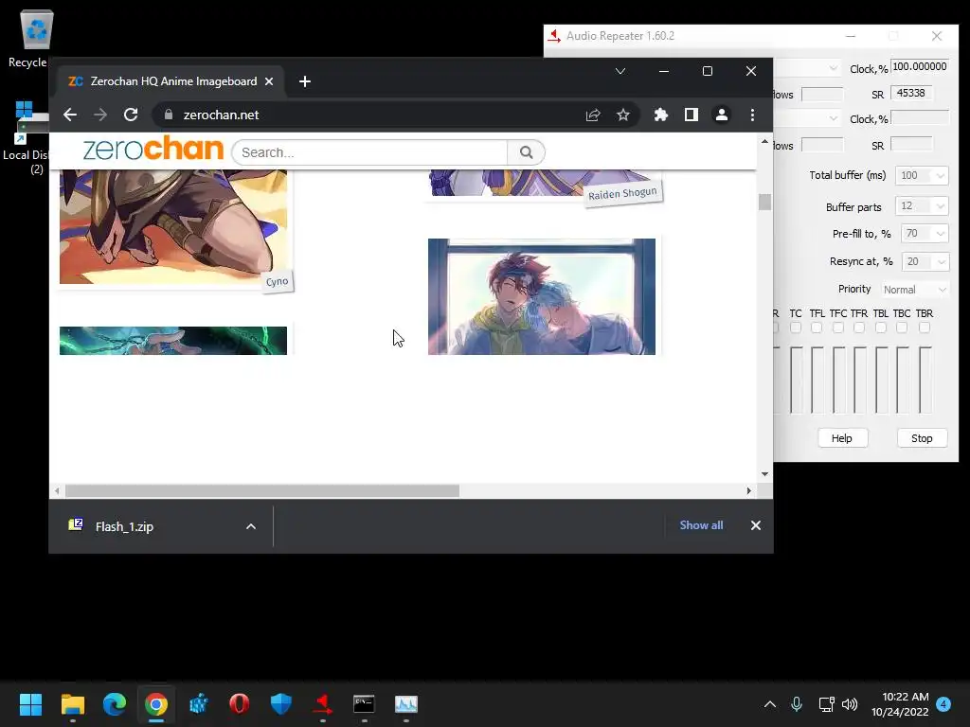Show hidden tray icons chevron
The image size is (970, 727).
click(770, 704)
